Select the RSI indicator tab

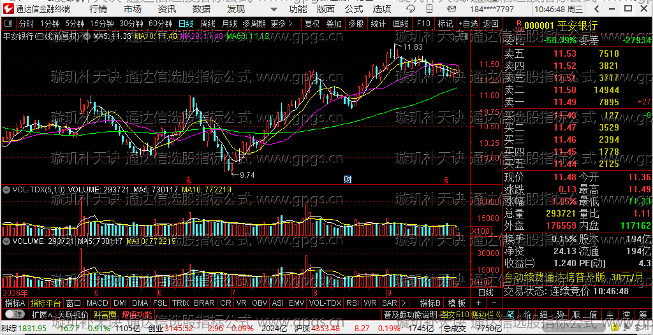(352, 303)
